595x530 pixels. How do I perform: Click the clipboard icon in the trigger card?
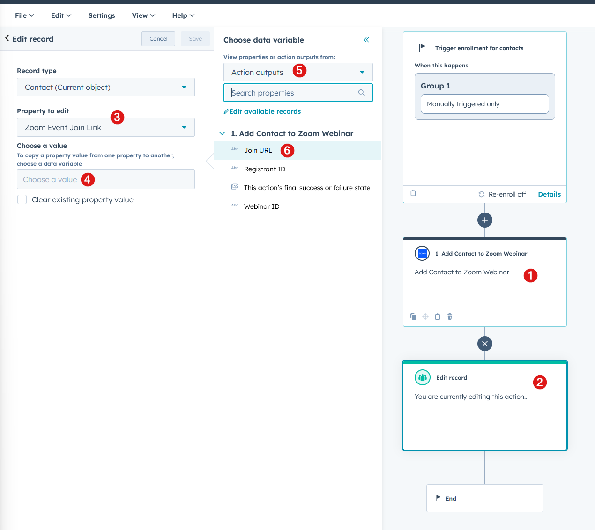click(x=413, y=193)
